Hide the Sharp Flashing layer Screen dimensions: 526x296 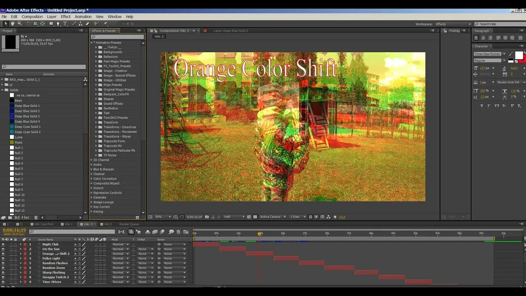[x=3, y=273]
